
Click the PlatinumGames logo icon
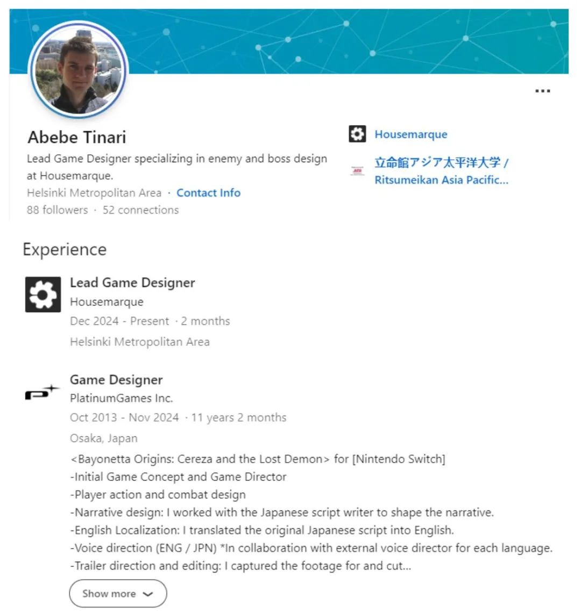point(42,393)
